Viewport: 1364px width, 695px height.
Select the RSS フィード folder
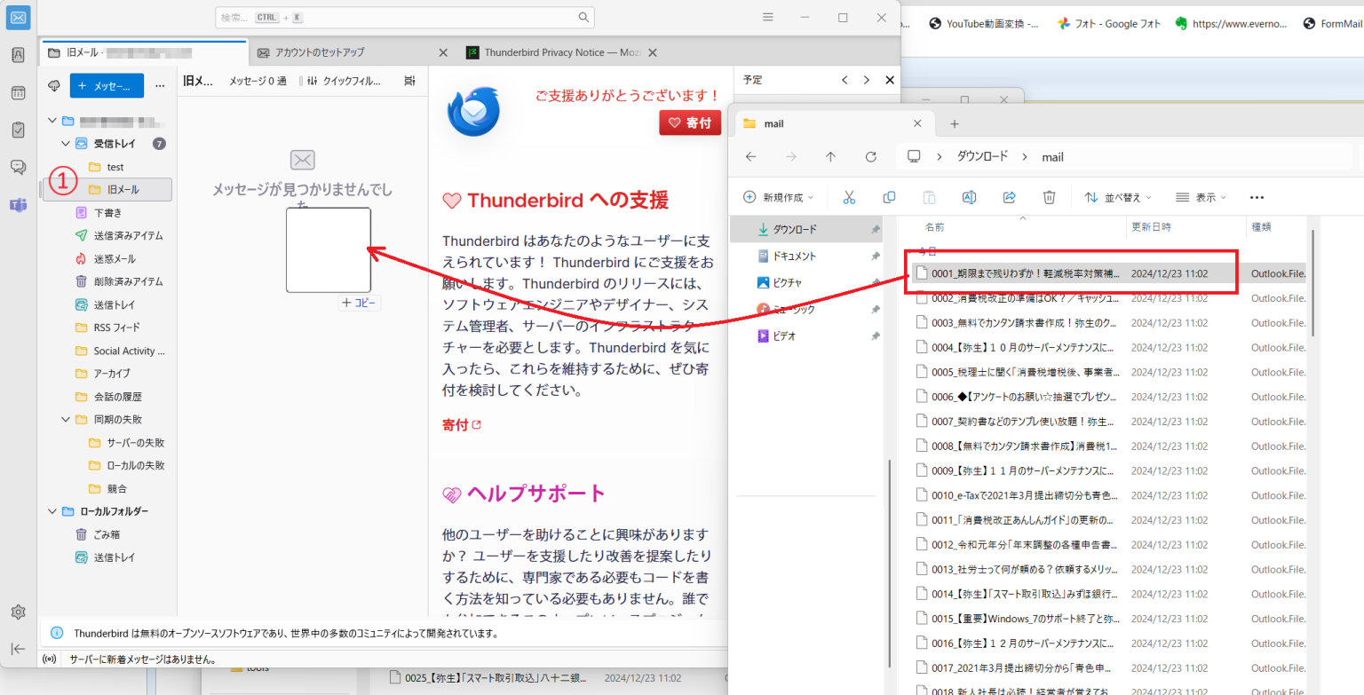[x=108, y=328]
